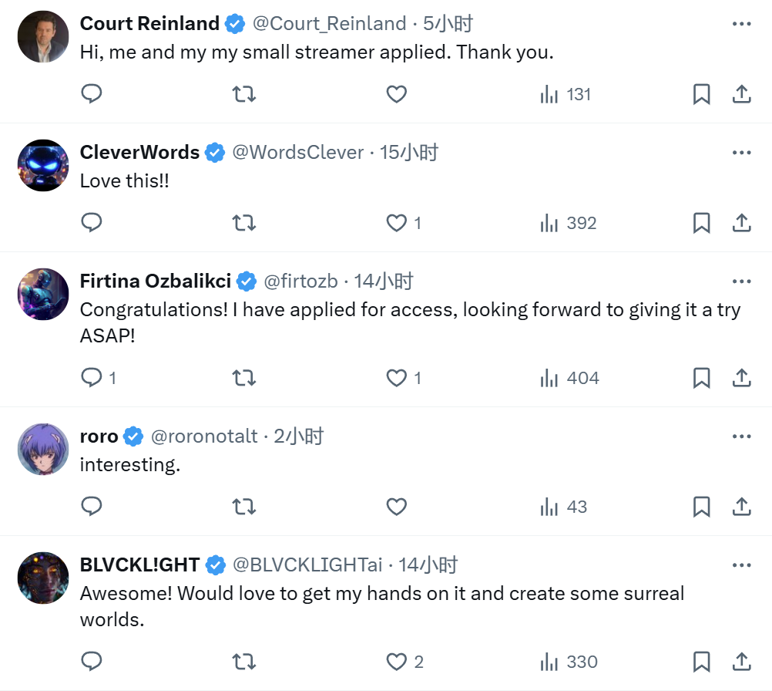Open the @WordsClever handle link

[297, 153]
